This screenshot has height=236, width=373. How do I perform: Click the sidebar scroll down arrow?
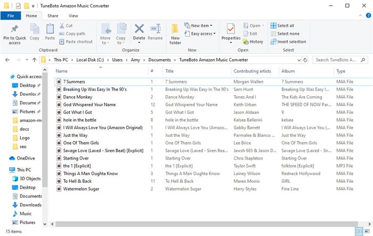pos(45,224)
